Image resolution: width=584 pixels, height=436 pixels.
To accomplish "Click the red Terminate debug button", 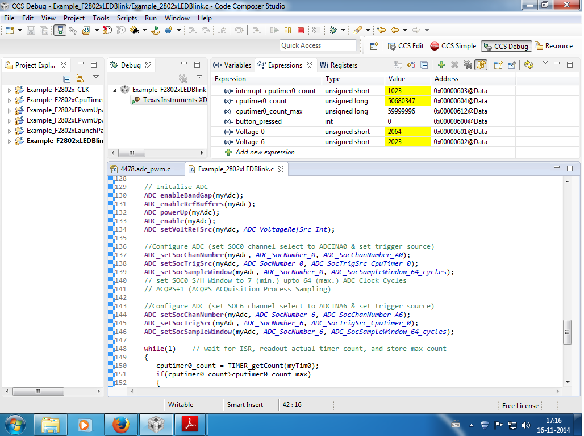I will tap(301, 30).
